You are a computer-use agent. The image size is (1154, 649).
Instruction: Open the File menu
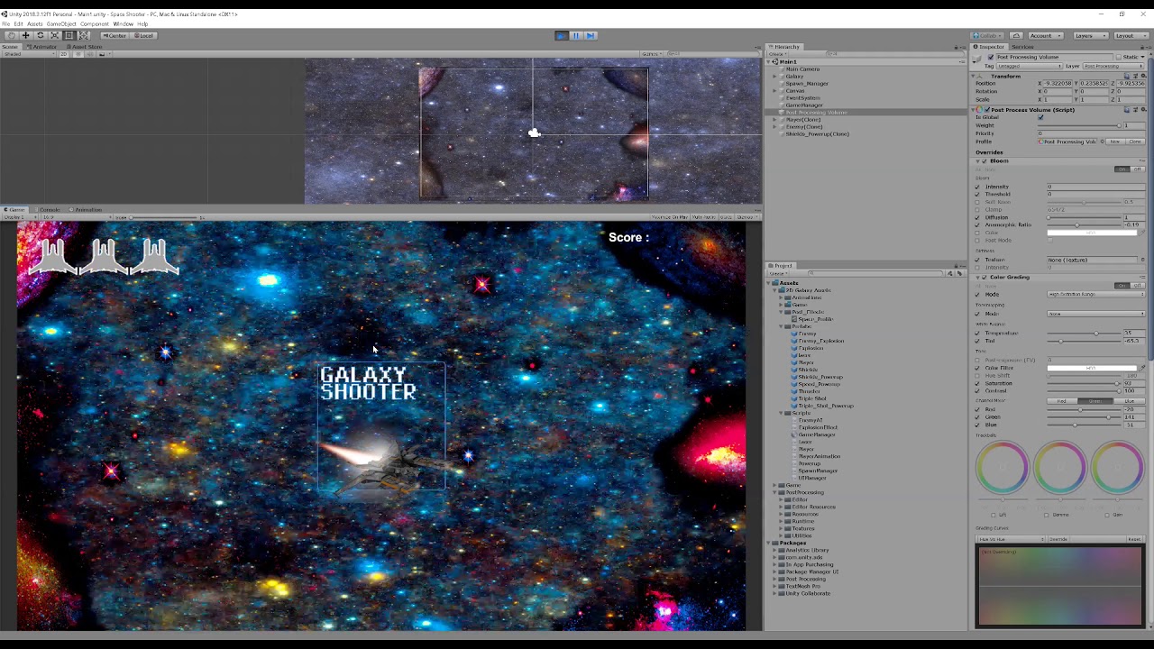pos(5,24)
